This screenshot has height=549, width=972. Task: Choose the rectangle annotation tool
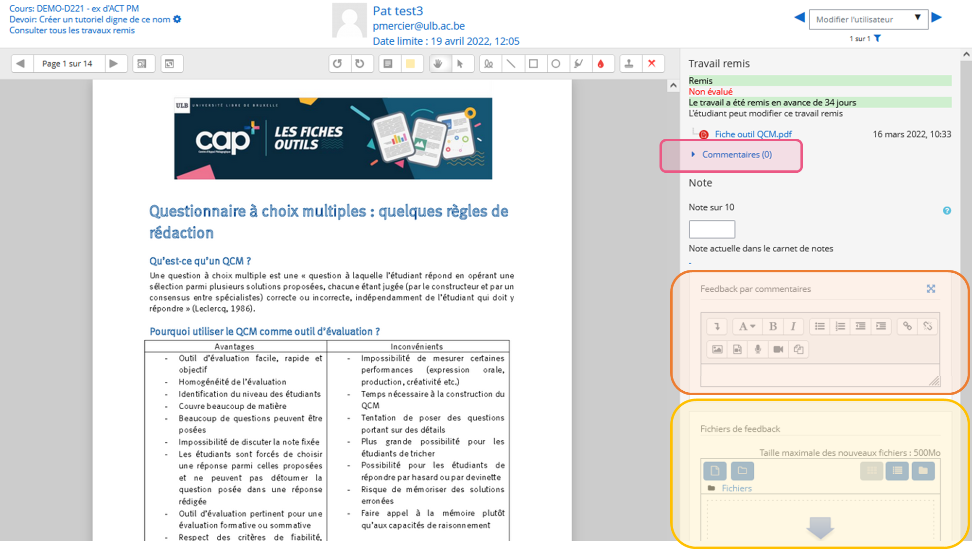533,64
